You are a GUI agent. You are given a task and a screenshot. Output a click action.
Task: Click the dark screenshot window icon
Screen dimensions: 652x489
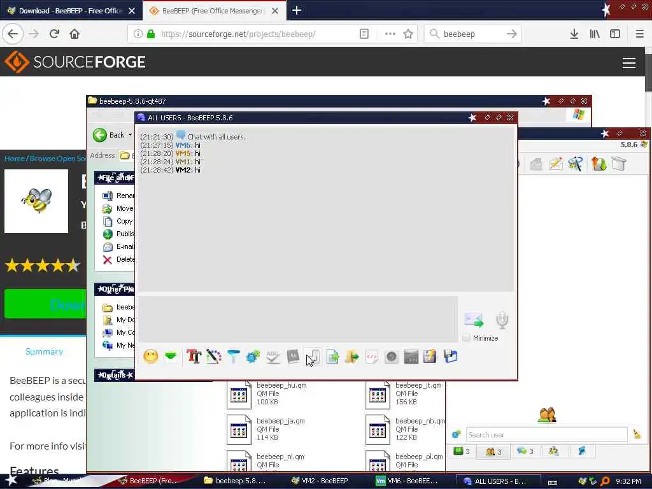411,357
